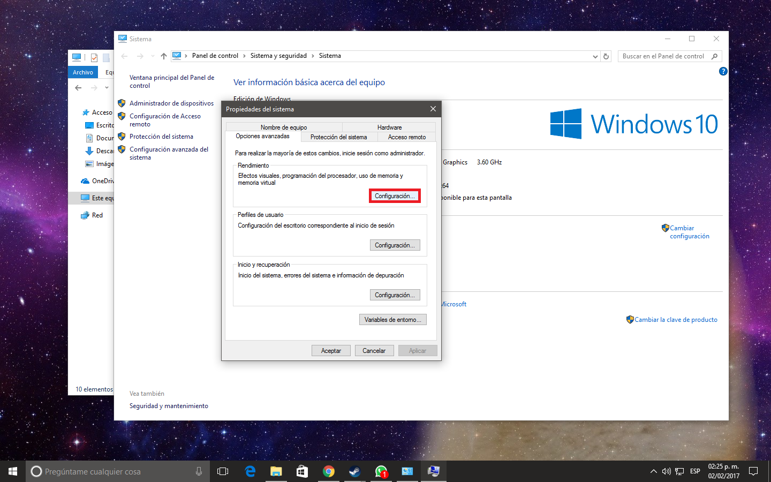Select Escritorio in File Explorer quick access

[x=100, y=125]
